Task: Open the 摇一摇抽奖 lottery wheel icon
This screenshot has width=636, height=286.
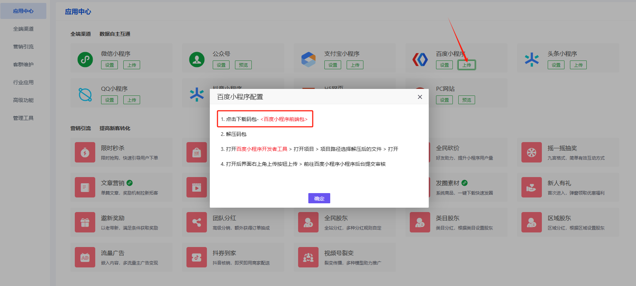Action: click(532, 152)
